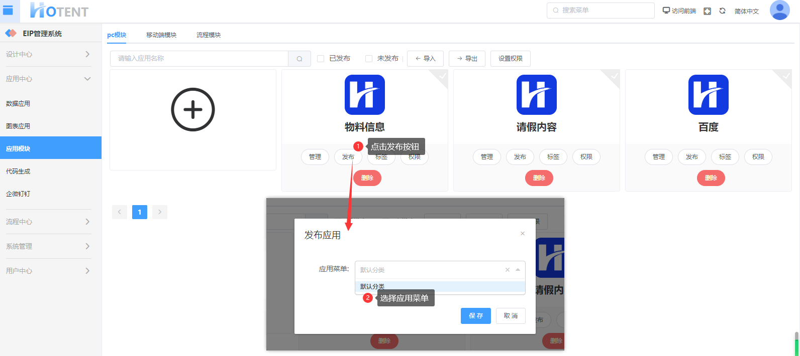This screenshot has width=800, height=356.
Task: Click the application name search input
Action: 199,59
